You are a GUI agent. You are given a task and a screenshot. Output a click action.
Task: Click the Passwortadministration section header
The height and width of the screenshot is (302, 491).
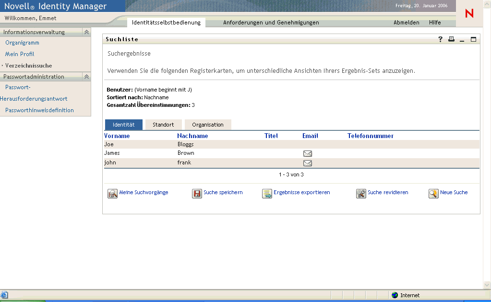(34, 77)
